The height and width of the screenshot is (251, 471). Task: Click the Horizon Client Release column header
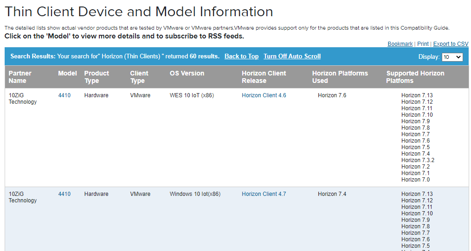click(264, 77)
